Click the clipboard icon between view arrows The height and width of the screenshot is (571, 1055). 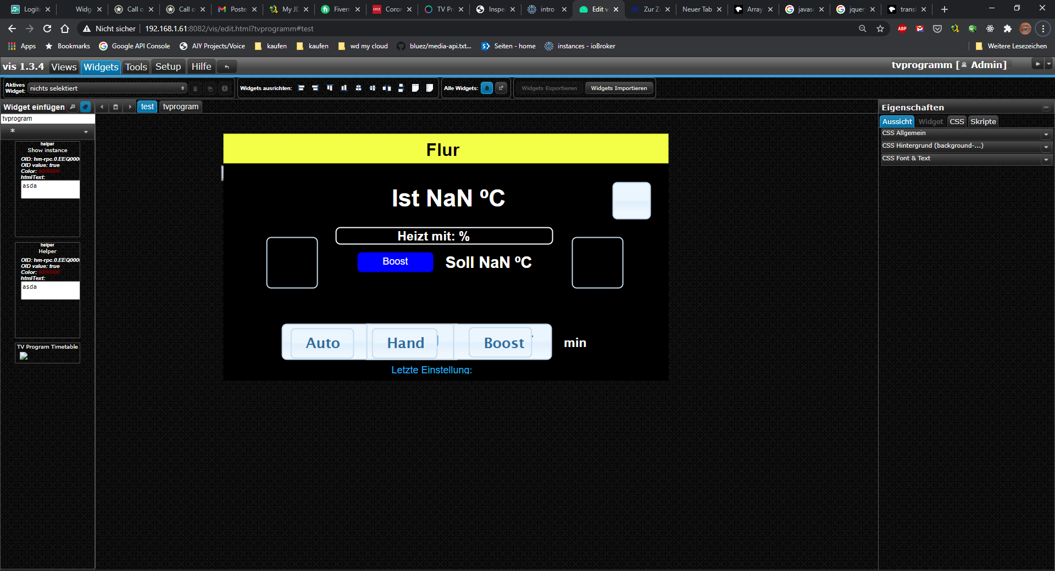click(x=115, y=107)
